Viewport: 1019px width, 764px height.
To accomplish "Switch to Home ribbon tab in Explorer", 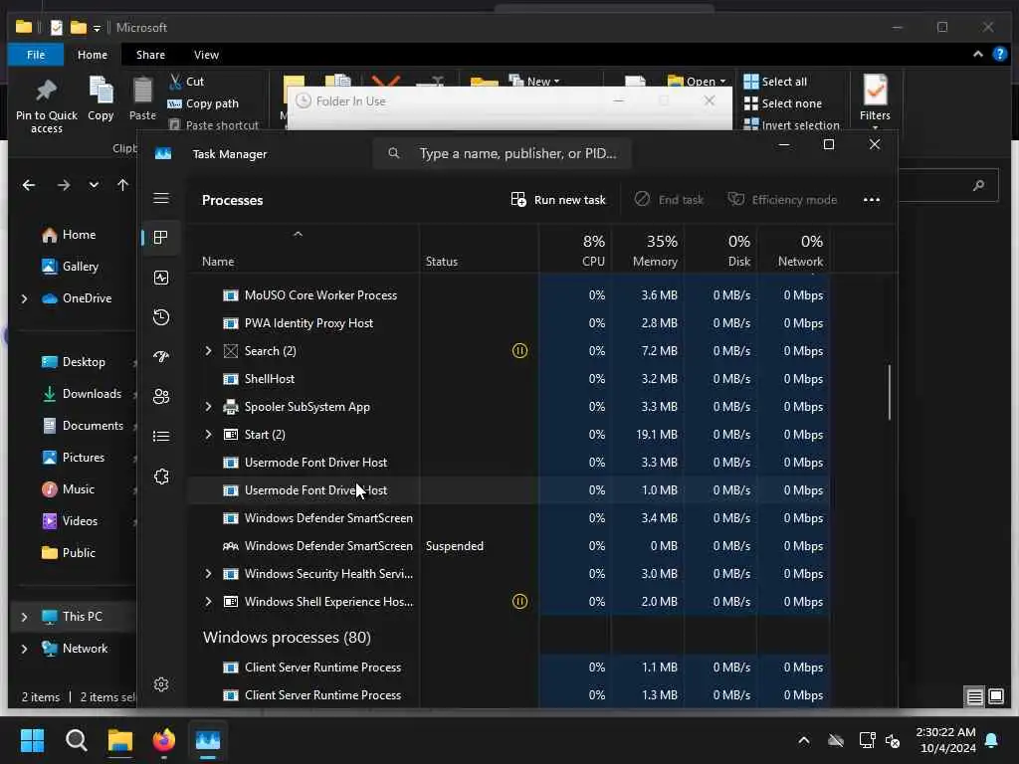I will (x=93, y=55).
